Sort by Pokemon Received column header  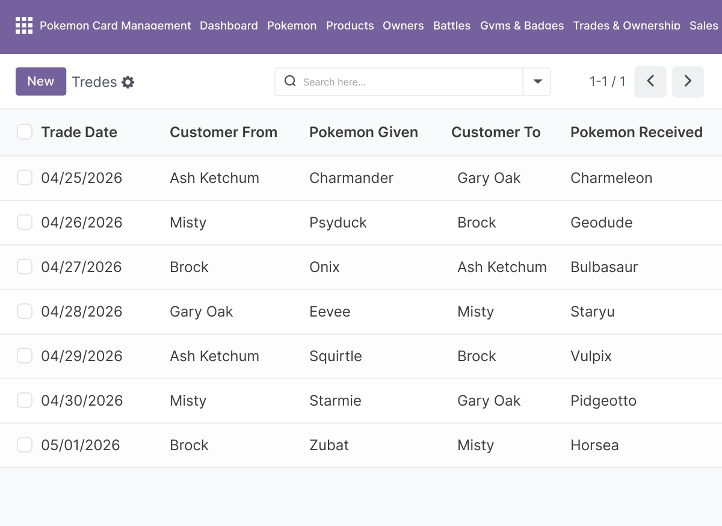click(637, 132)
